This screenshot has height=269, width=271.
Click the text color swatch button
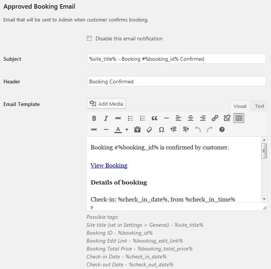[x=118, y=129]
